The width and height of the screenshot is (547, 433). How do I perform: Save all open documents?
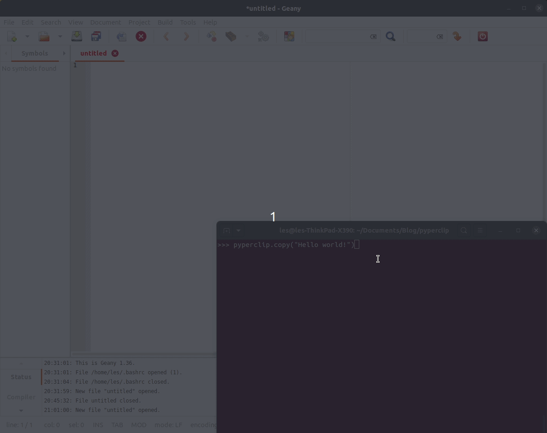click(x=96, y=36)
